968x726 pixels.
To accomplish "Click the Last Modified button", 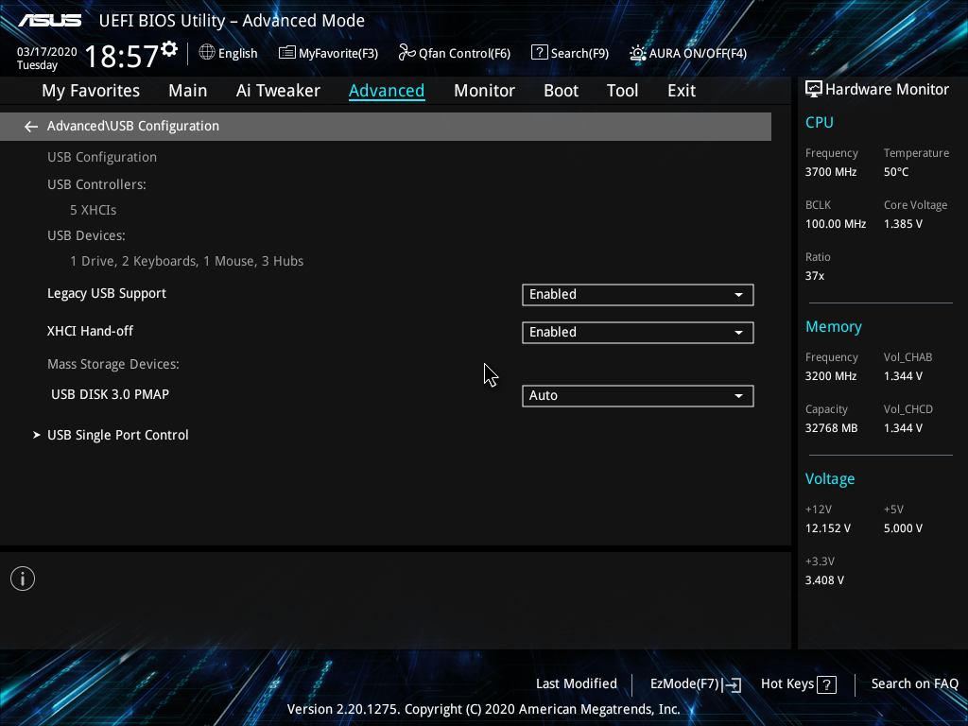I will (x=577, y=684).
